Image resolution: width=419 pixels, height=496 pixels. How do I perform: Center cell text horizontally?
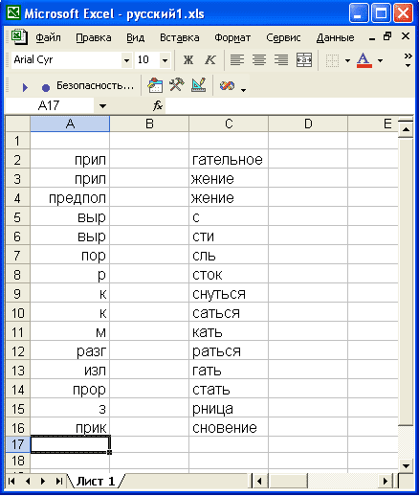pos(259,59)
